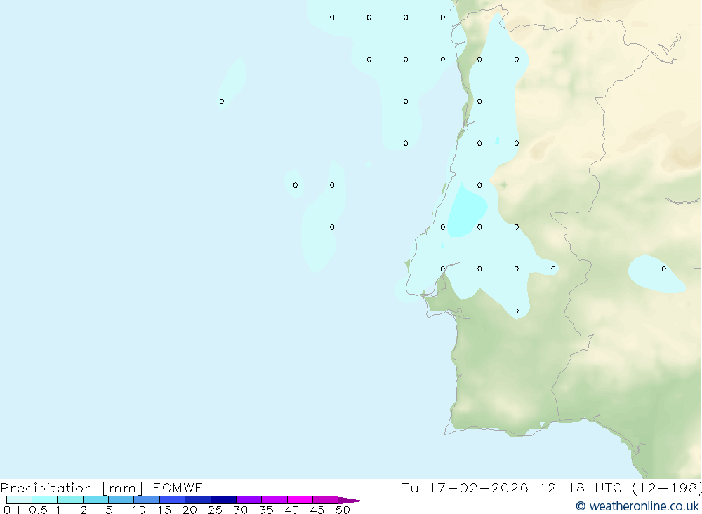Click the '12..18 UTC' time range text
This screenshot has height=514, width=702.
(x=581, y=487)
